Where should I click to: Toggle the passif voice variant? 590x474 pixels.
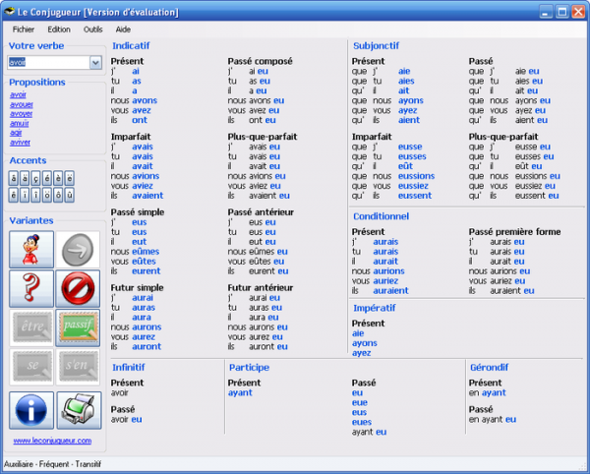(76, 327)
